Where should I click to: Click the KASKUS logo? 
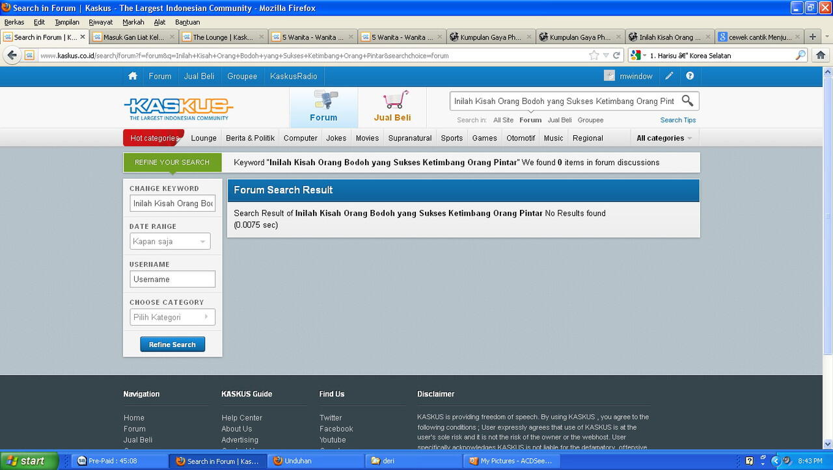click(178, 109)
